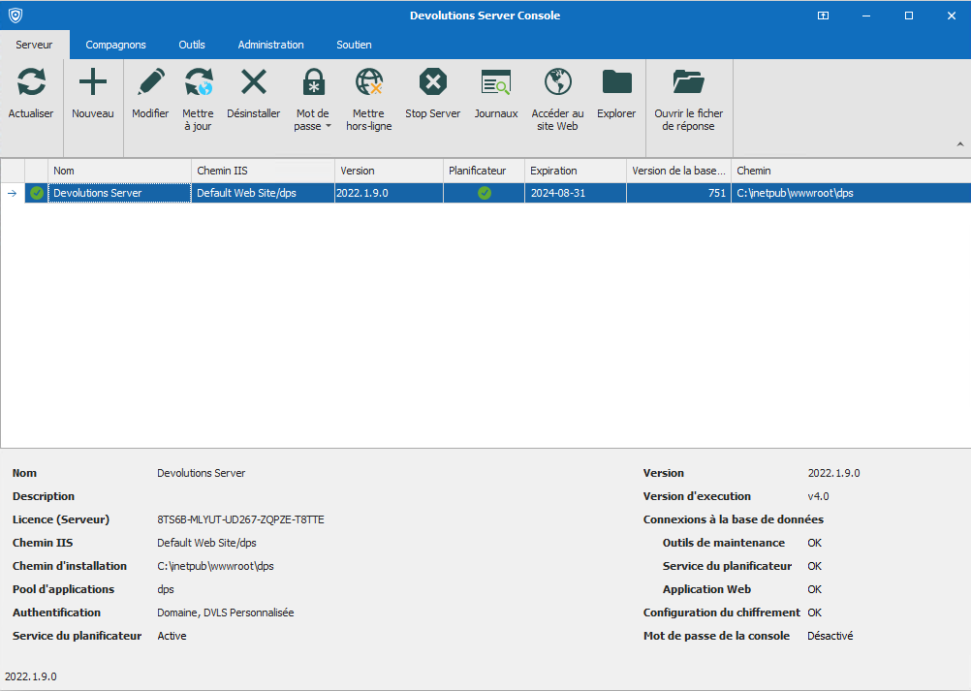This screenshot has height=691, width=971.
Task: Click the Modifier pencil icon
Action: pos(150,83)
